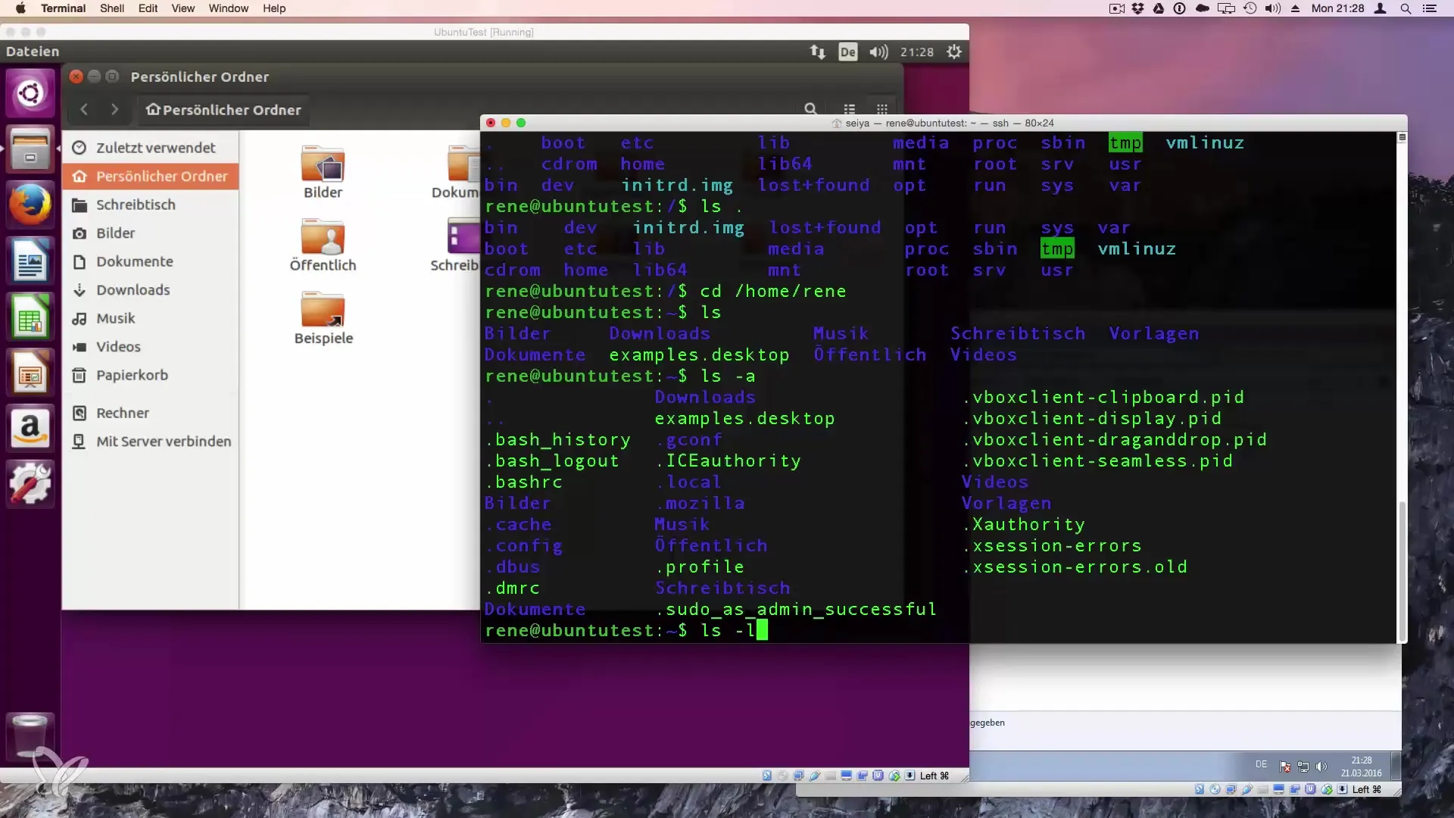Image resolution: width=1454 pixels, height=818 pixels.
Task: Open the Ubuntu sound indicator
Action: tap(878, 52)
